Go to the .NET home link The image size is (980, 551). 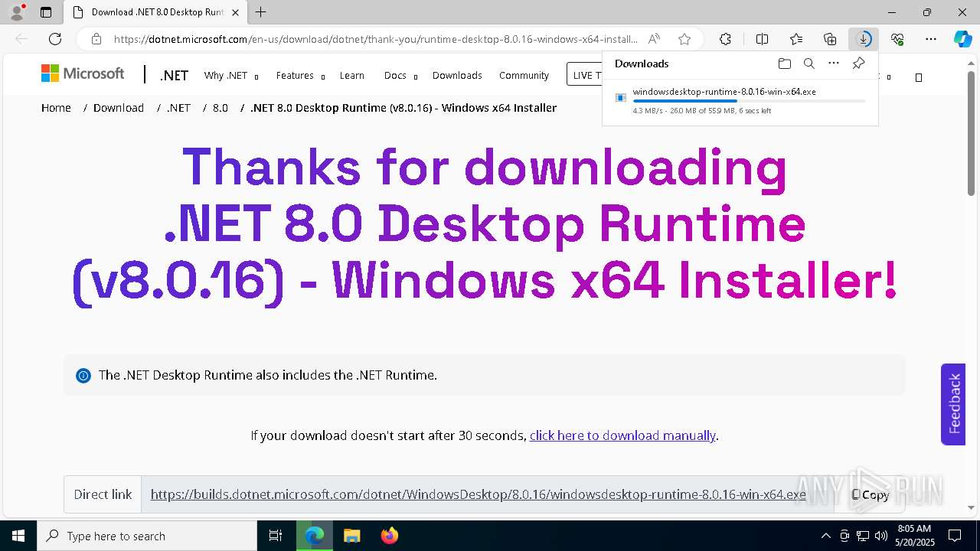pyautogui.click(x=174, y=75)
